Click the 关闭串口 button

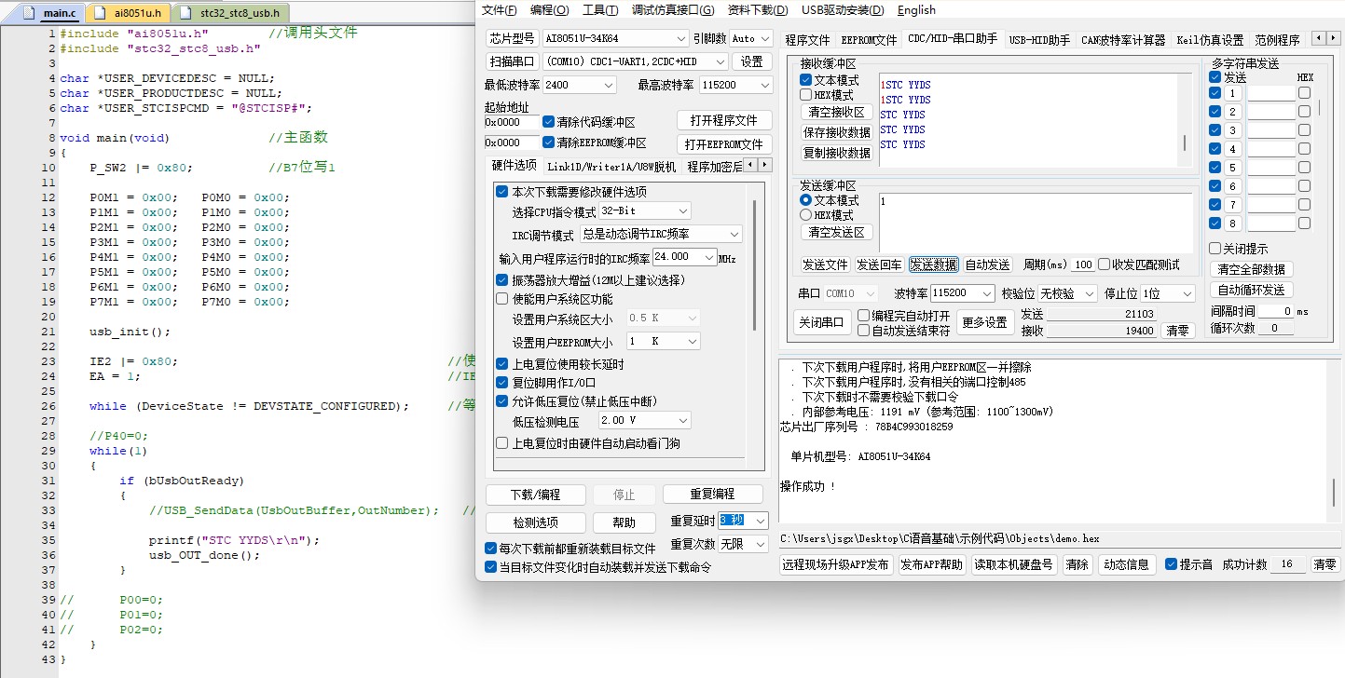[x=821, y=322]
